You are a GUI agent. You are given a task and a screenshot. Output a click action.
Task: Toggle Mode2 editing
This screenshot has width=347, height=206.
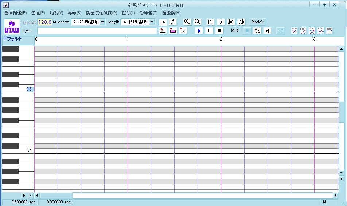point(257,22)
